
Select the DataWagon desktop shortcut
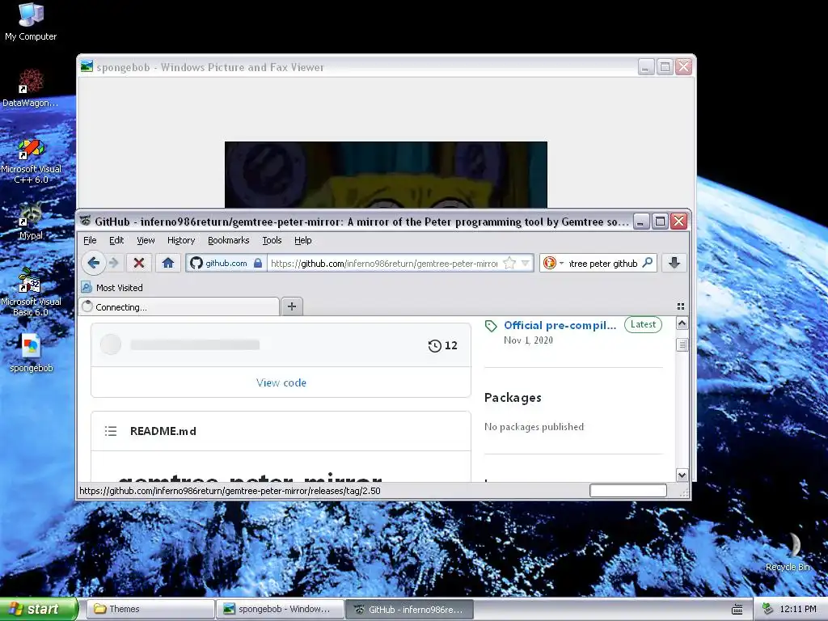click(x=31, y=87)
